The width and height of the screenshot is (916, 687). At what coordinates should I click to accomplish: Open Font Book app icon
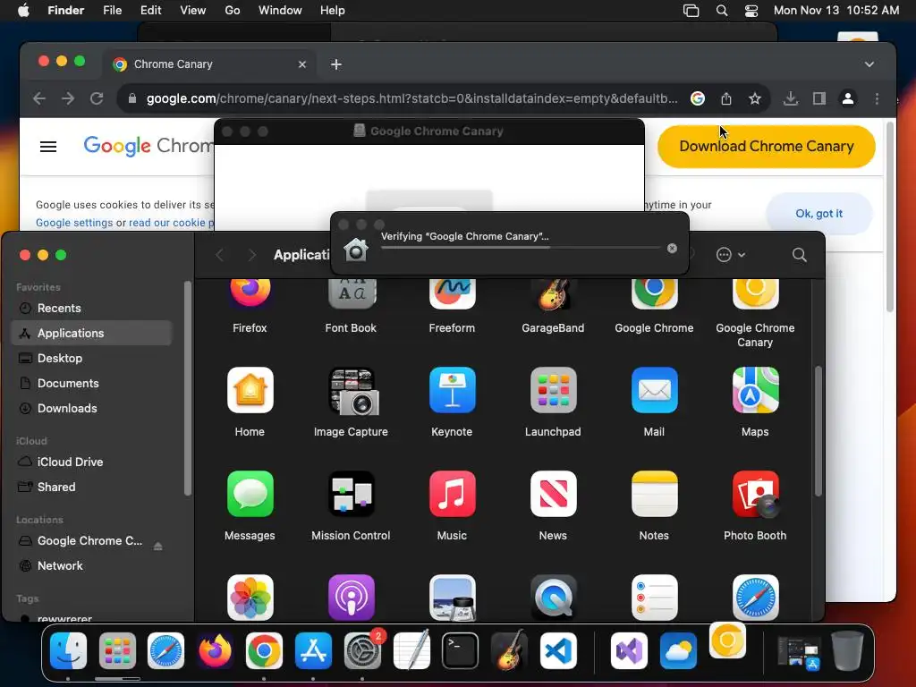[x=351, y=293]
